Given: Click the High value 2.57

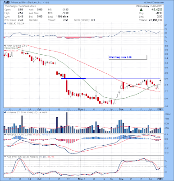Looking at the screenshot, I should pos(20,13).
